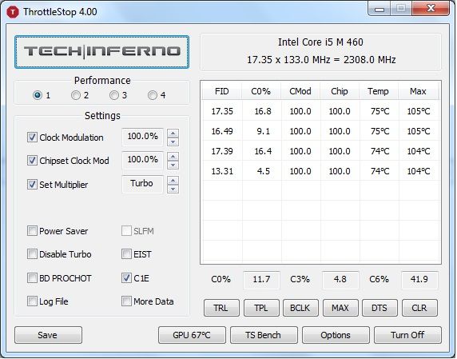Screen dimensions: 457x359
Task: Launch TS Bench
Action: pyautogui.click(x=264, y=335)
